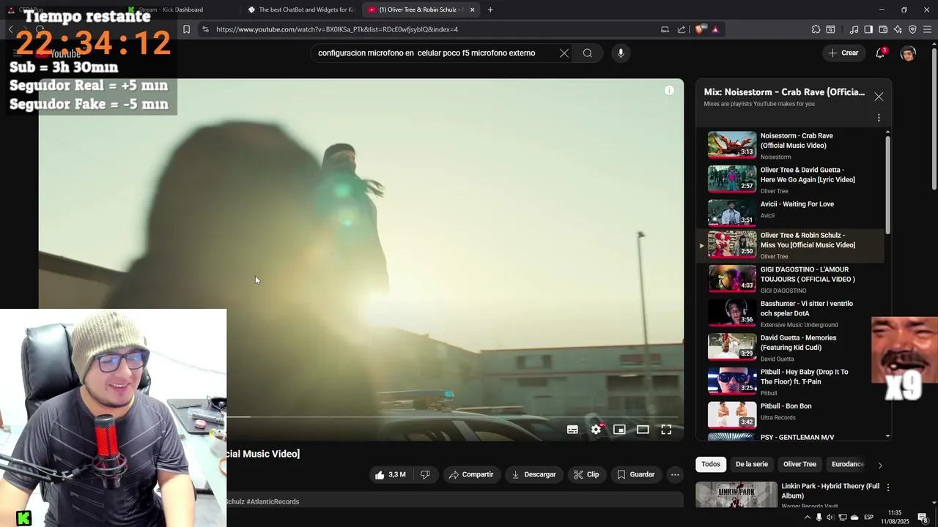Open options for Linkin Park suggestion
Viewport: 938px width, 527px height.
pos(888,487)
